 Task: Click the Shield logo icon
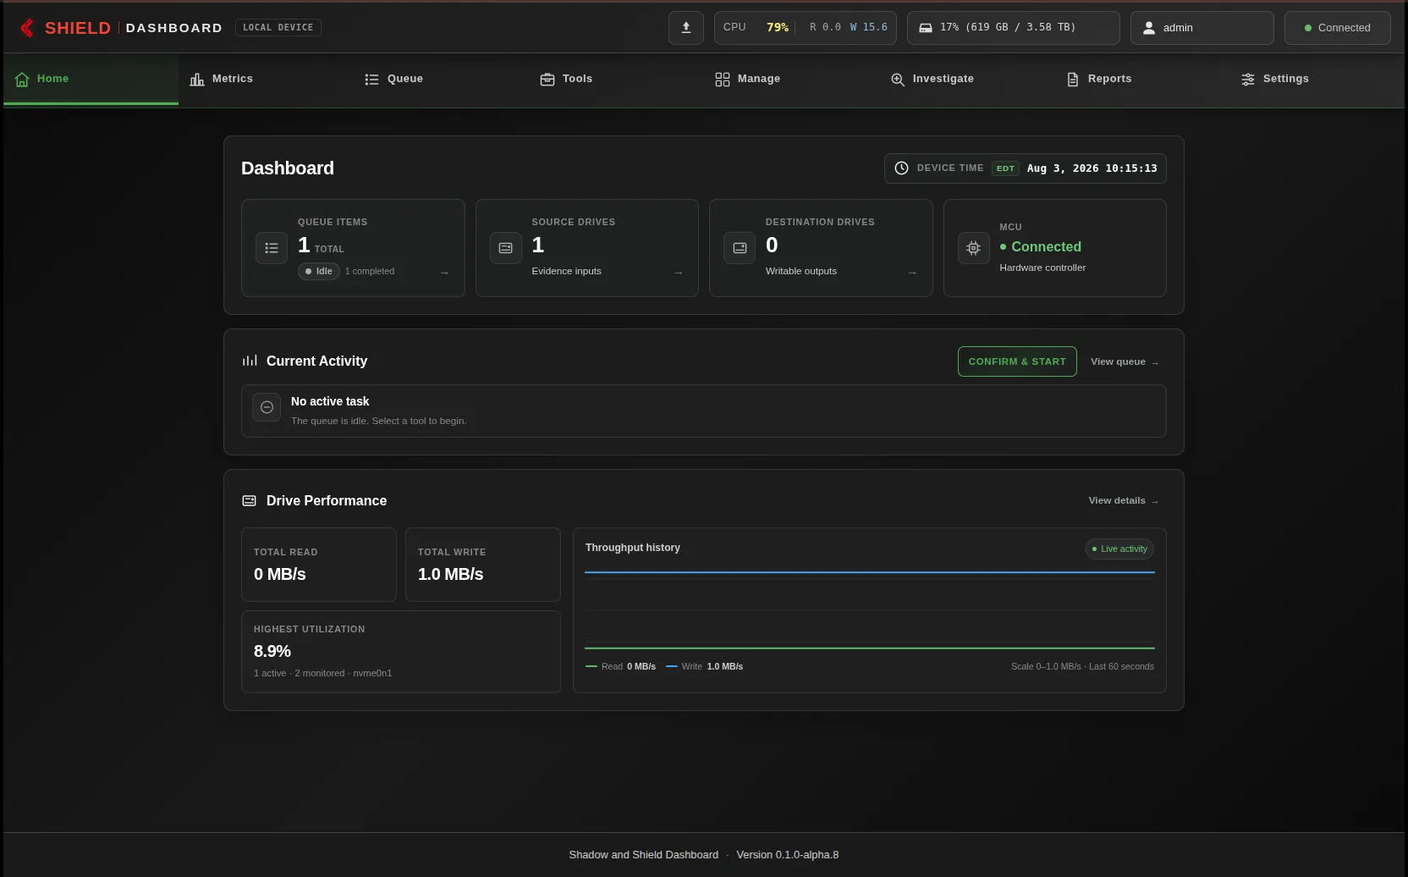[x=27, y=28]
